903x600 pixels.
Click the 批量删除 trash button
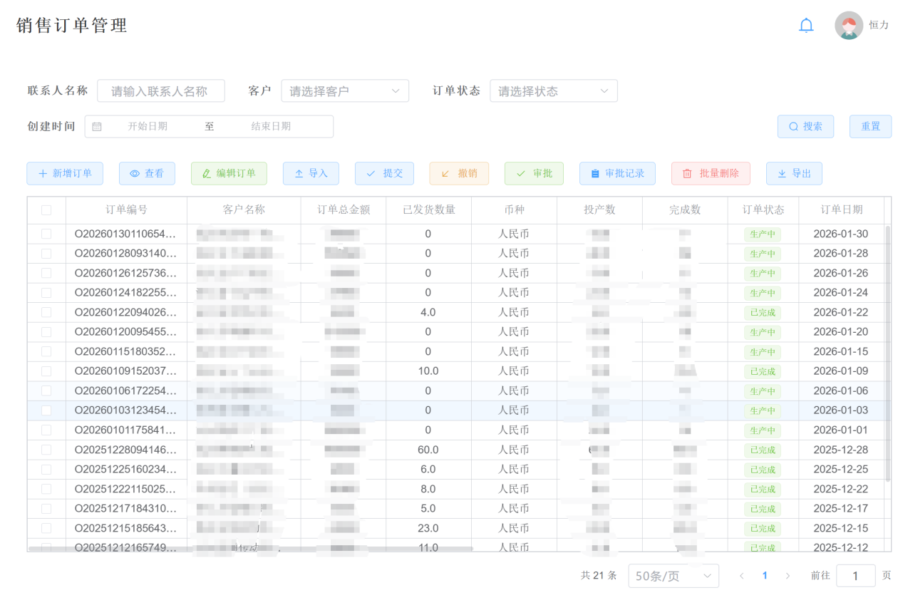coord(710,174)
